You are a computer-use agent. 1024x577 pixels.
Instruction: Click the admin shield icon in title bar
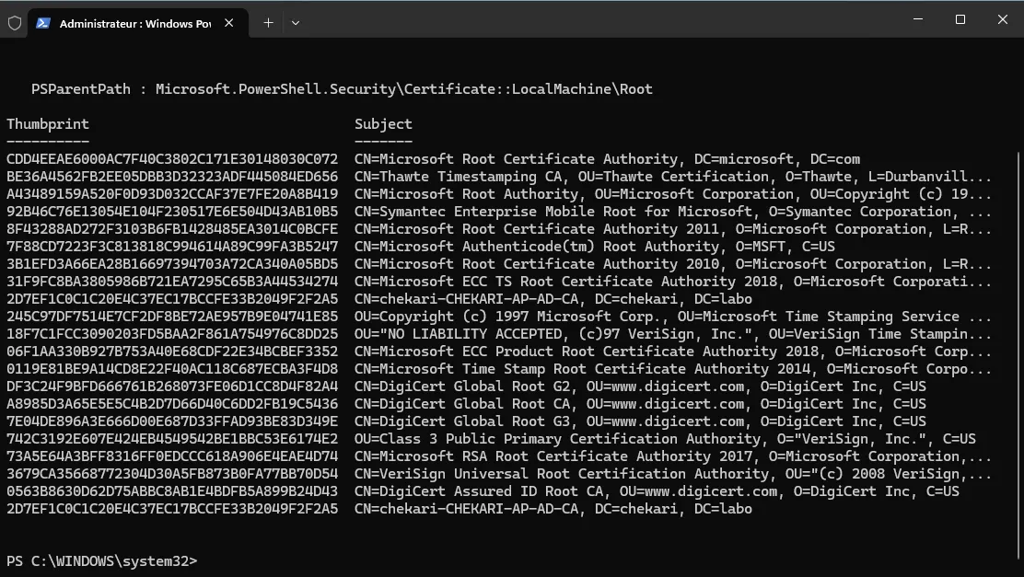click(15, 23)
